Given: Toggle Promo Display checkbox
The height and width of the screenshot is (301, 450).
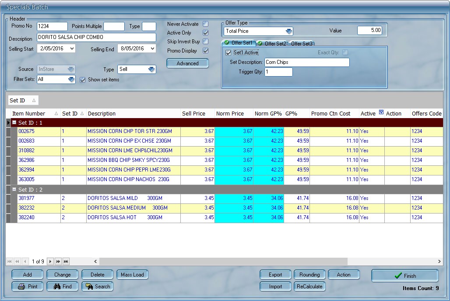Looking at the screenshot, I should [205, 50].
